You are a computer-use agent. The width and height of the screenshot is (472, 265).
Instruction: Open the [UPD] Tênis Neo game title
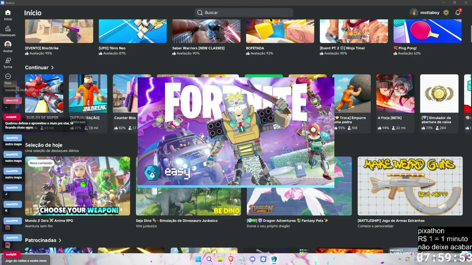click(x=112, y=48)
